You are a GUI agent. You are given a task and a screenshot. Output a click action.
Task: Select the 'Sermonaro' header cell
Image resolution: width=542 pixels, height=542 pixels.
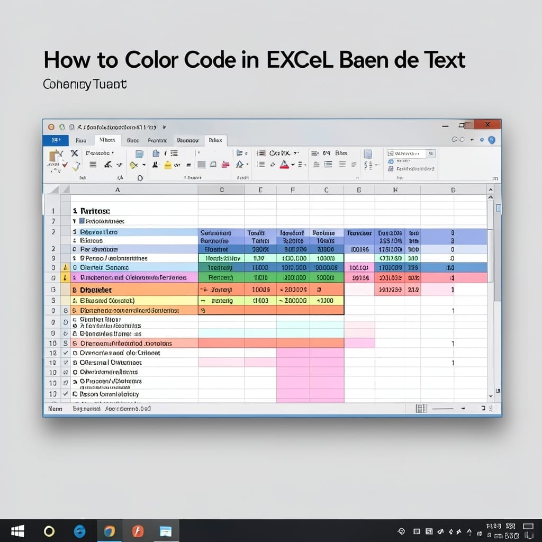point(221,233)
